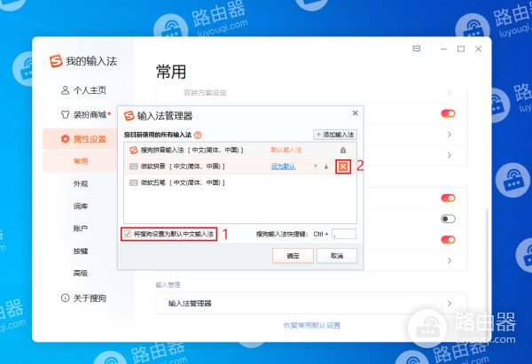Select the 搜狗拼音输入法 row

click(240, 151)
